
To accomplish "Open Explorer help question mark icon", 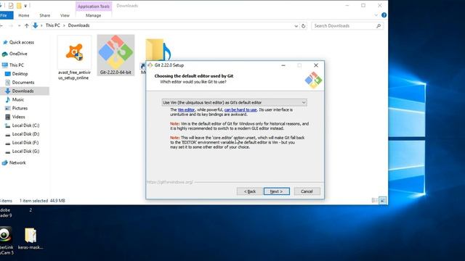I will [384, 15].
